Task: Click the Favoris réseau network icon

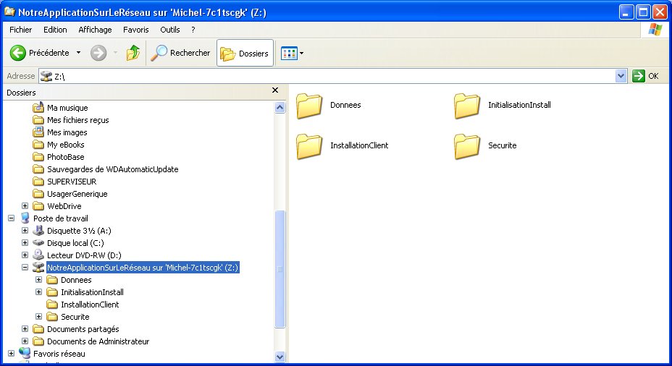Action: pos(25,353)
